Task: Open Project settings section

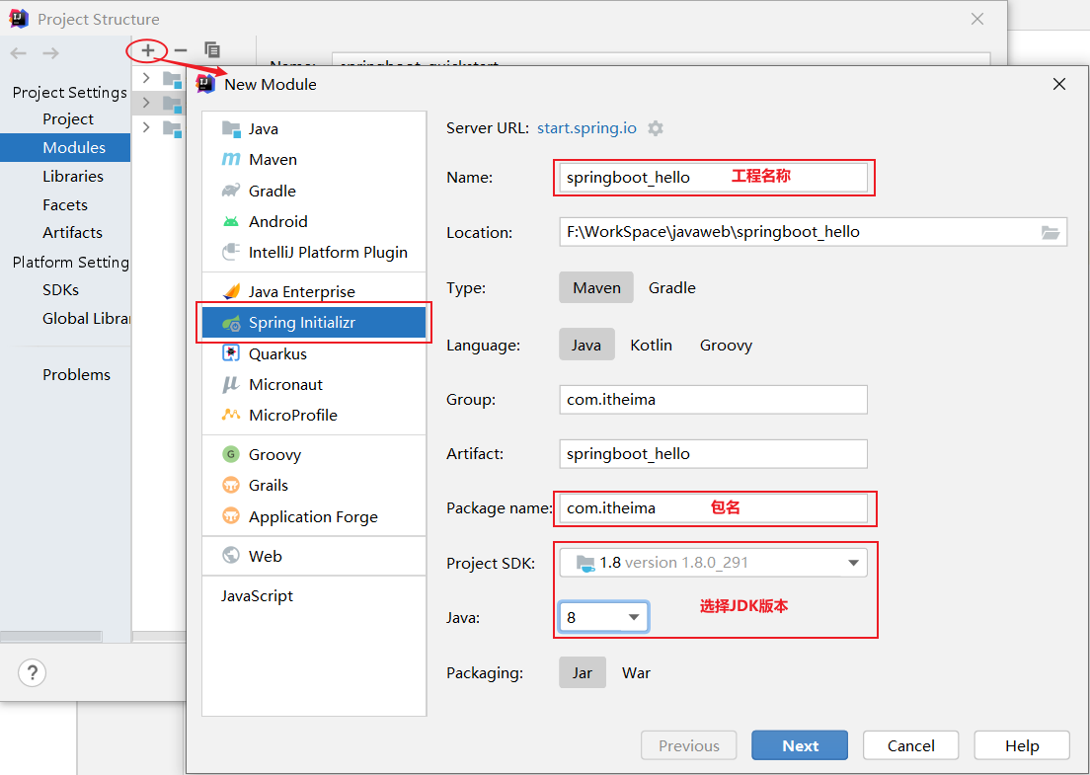Action: (67, 118)
